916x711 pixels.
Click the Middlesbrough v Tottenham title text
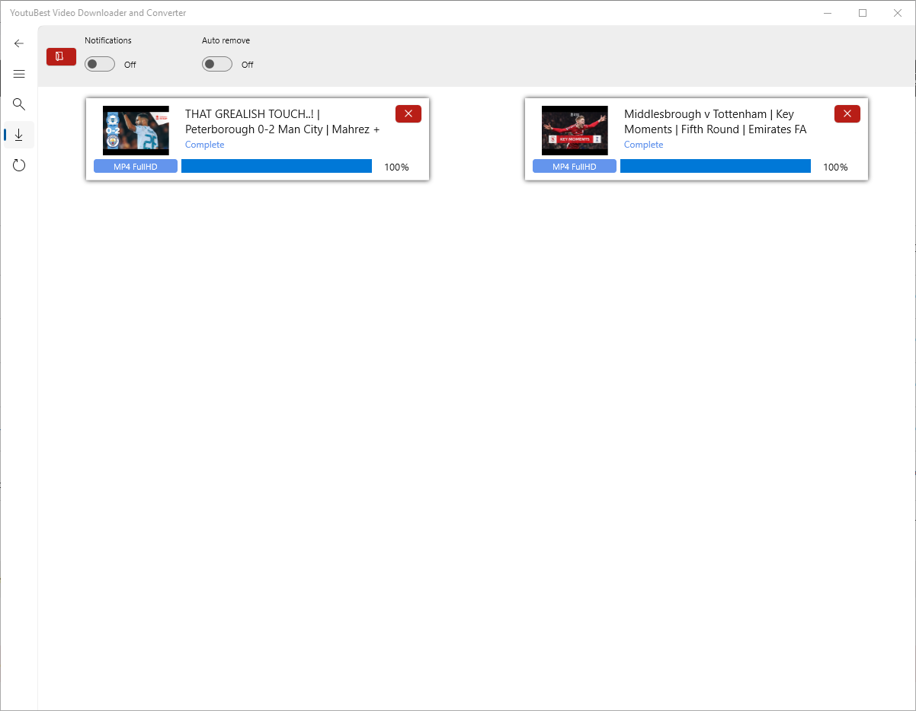[716, 122]
